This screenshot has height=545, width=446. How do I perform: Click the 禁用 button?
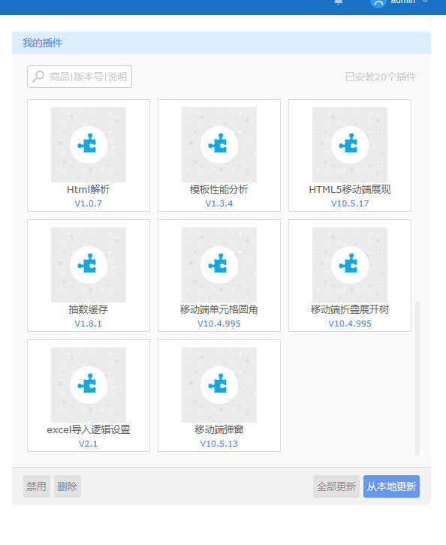(x=37, y=486)
